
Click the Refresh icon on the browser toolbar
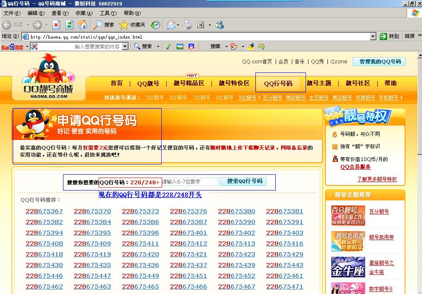click(69, 24)
